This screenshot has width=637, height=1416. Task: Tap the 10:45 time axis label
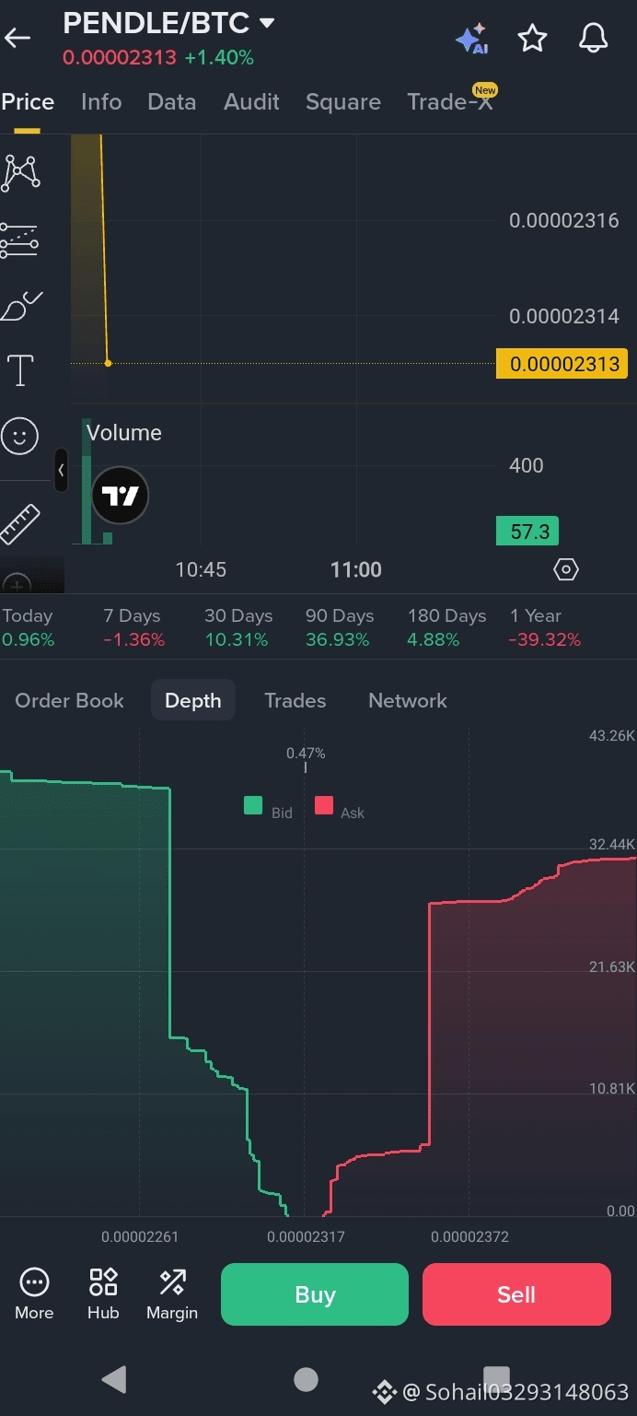click(201, 569)
